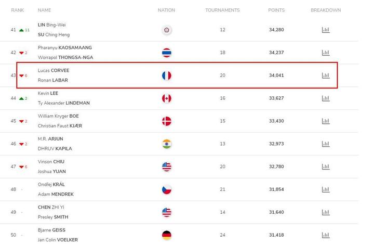This screenshot has height=244, width=374.
Task: Click the France flag icon
Action: click(167, 75)
